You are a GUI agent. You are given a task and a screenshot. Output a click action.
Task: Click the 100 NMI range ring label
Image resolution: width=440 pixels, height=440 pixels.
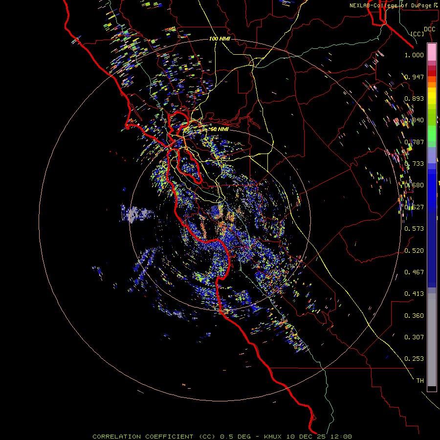tap(220, 39)
